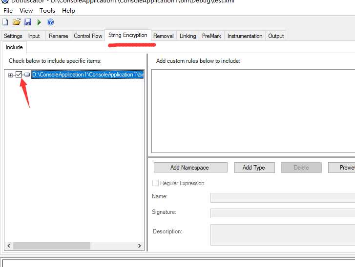Open the Tools menu
Screen dimensions: 355x267
[47, 11]
